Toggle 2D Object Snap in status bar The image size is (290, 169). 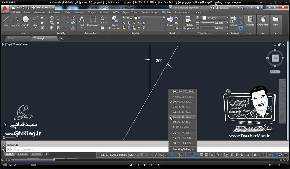(x=193, y=155)
